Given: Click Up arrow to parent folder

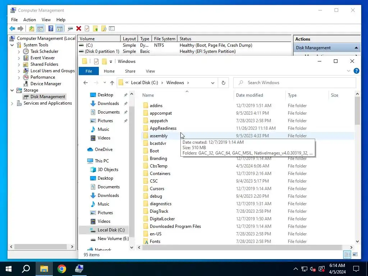Looking at the screenshot, I should [x=112, y=83].
